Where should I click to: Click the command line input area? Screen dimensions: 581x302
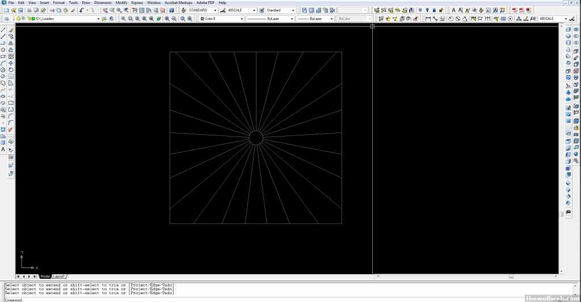pos(227,299)
